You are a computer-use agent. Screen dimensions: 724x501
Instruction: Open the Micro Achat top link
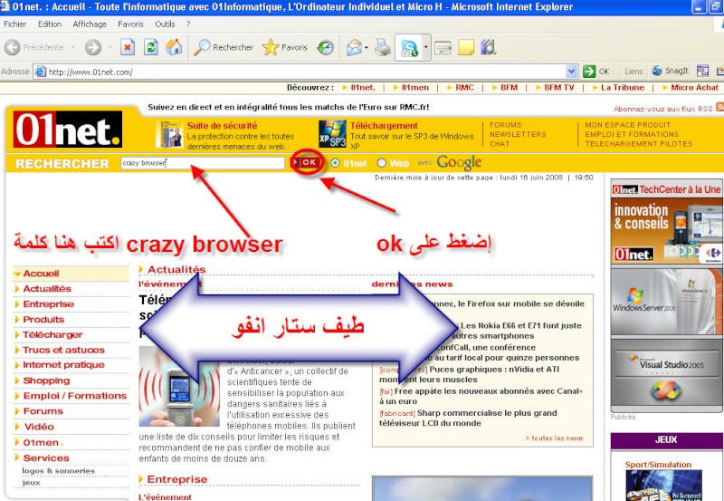pos(694,87)
